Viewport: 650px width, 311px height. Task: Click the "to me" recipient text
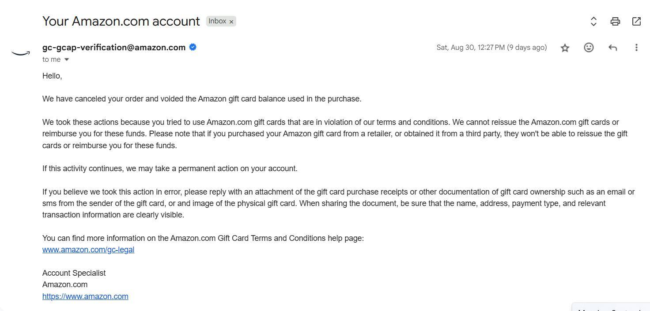[x=51, y=60]
